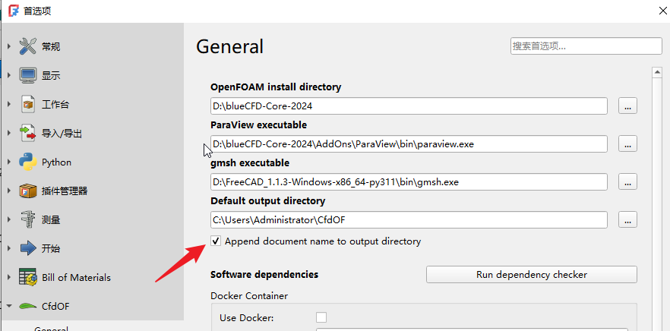Click the 搜索首选项 search field
This screenshot has height=331, width=670.
coord(586,46)
